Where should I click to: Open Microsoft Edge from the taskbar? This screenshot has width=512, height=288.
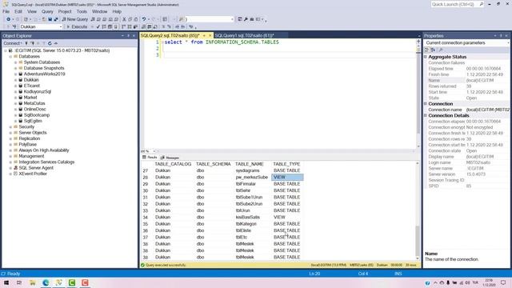[x=46, y=282]
